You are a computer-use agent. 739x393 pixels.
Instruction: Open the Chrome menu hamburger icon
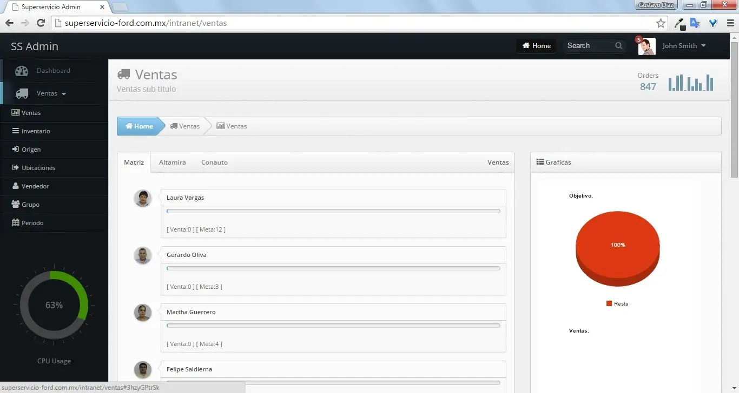pyautogui.click(x=730, y=23)
